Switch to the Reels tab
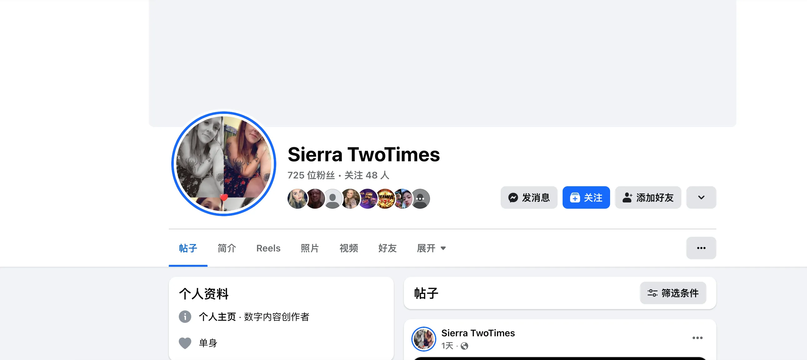Viewport: 807px width, 360px height. (268, 248)
